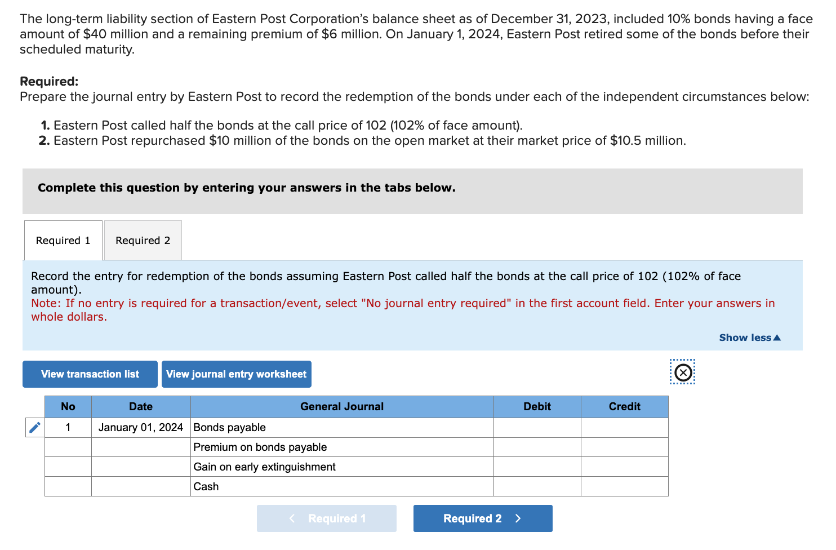This screenshot has height=550, width=836.
Task: Collapse instructions with Show less
Action: [x=749, y=337]
